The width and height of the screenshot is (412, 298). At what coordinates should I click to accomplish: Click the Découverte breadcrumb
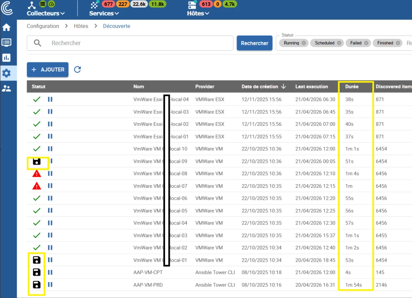point(116,26)
